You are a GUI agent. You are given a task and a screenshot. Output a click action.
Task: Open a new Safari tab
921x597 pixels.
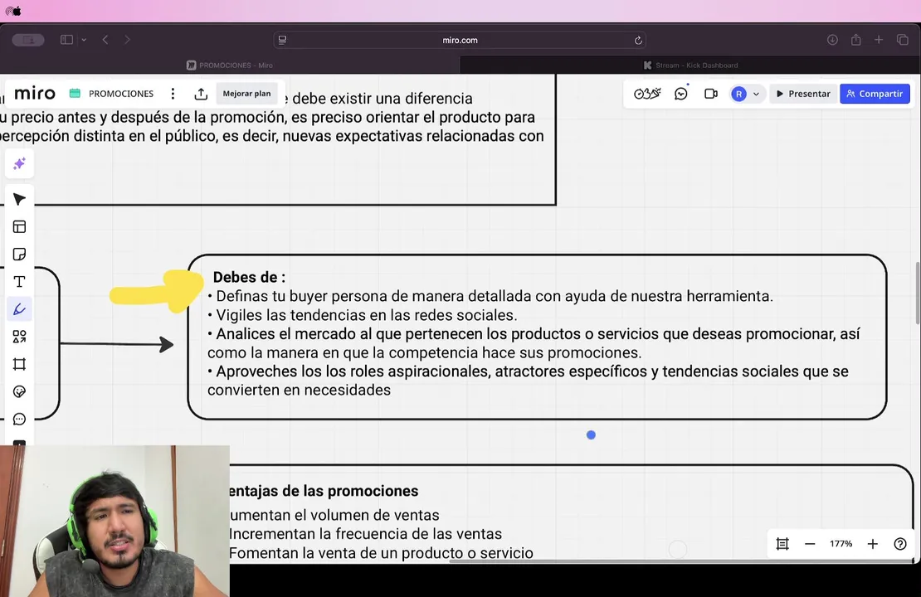(x=879, y=39)
